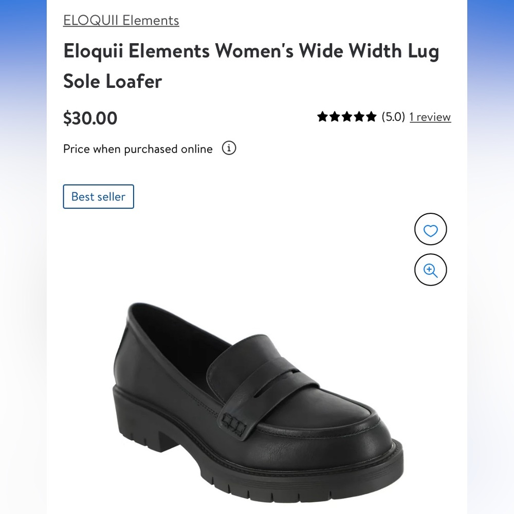Click the underlined ELOQUII Elements header text
Viewport: 514px width, 514px height.
(121, 21)
